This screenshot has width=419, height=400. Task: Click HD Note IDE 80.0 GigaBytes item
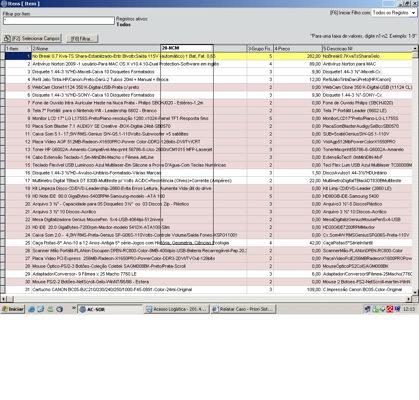click(98, 196)
